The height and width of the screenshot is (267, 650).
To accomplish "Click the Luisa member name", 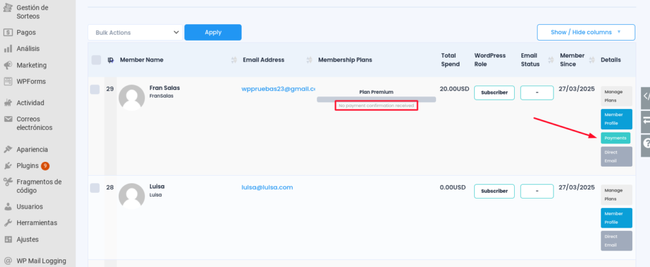I will (157, 186).
